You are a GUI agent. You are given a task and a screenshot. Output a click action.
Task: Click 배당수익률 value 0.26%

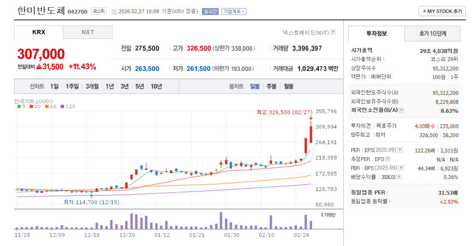click(x=451, y=177)
